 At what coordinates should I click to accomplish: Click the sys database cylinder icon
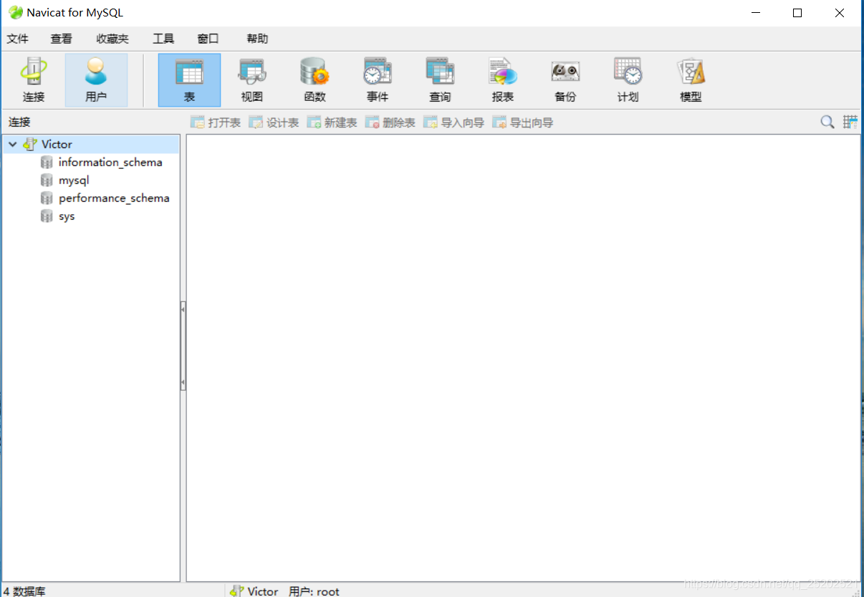pos(47,216)
